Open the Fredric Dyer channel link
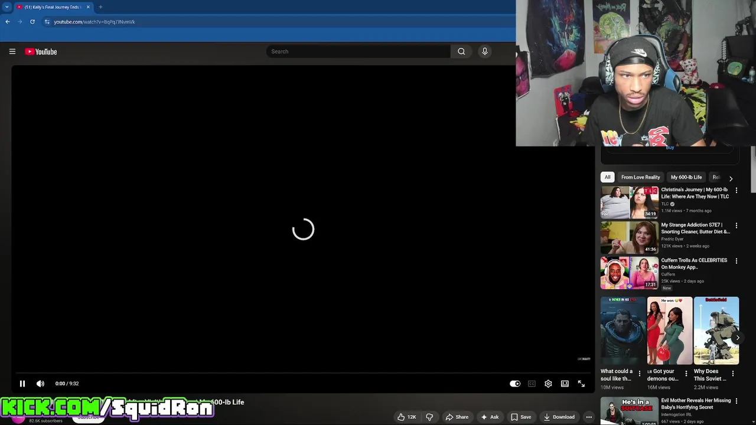Viewport: 756px width, 425px height. coord(672,239)
